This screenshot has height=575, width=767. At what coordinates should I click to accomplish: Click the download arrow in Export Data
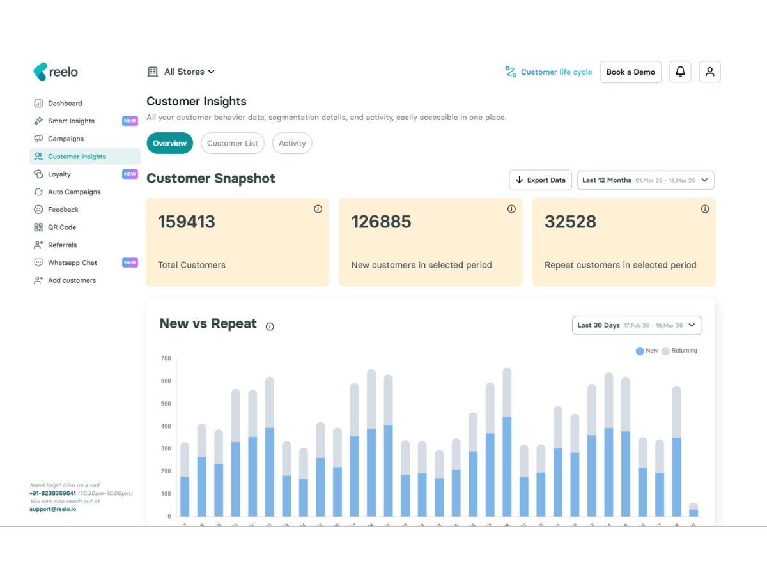[x=520, y=180]
